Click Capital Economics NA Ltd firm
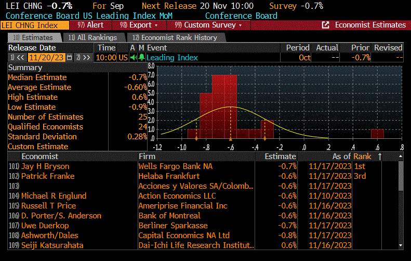Screen dimensions: 411x261 [x=184, y=236]
